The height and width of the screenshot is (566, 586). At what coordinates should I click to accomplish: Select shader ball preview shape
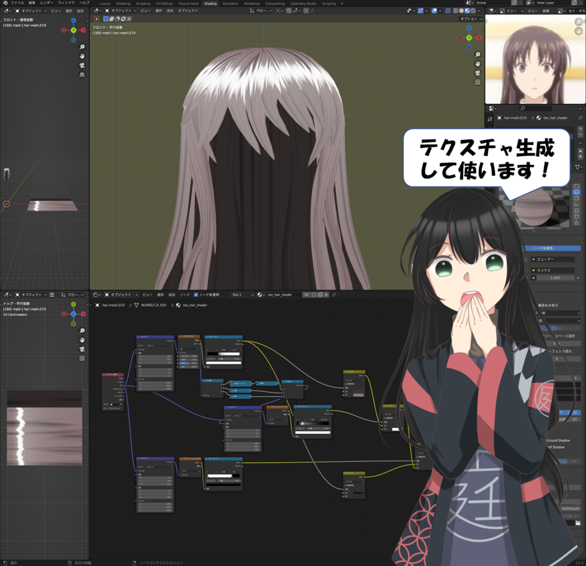[x=577, y=211]
